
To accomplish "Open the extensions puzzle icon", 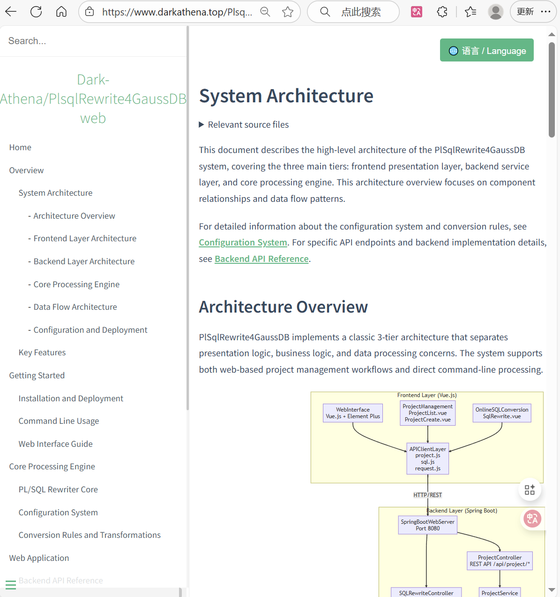I will click(x=442, y=12).
